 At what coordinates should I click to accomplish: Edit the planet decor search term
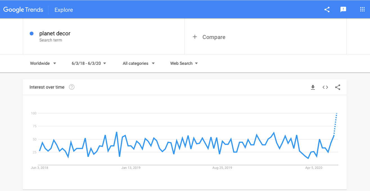click(x=55, y=34)
